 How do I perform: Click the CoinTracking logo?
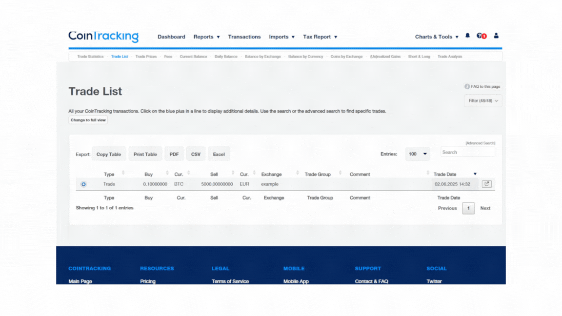(x=103, y=36)
